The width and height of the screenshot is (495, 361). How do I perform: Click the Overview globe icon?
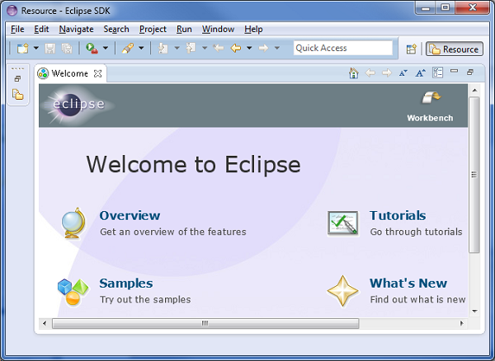(x=73, y=223)
